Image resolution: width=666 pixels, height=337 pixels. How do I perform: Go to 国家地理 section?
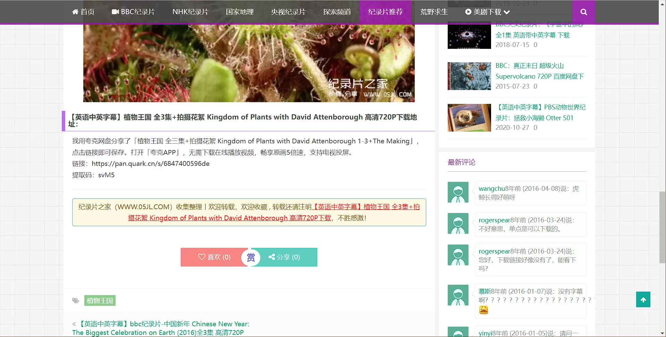[239, 12]
